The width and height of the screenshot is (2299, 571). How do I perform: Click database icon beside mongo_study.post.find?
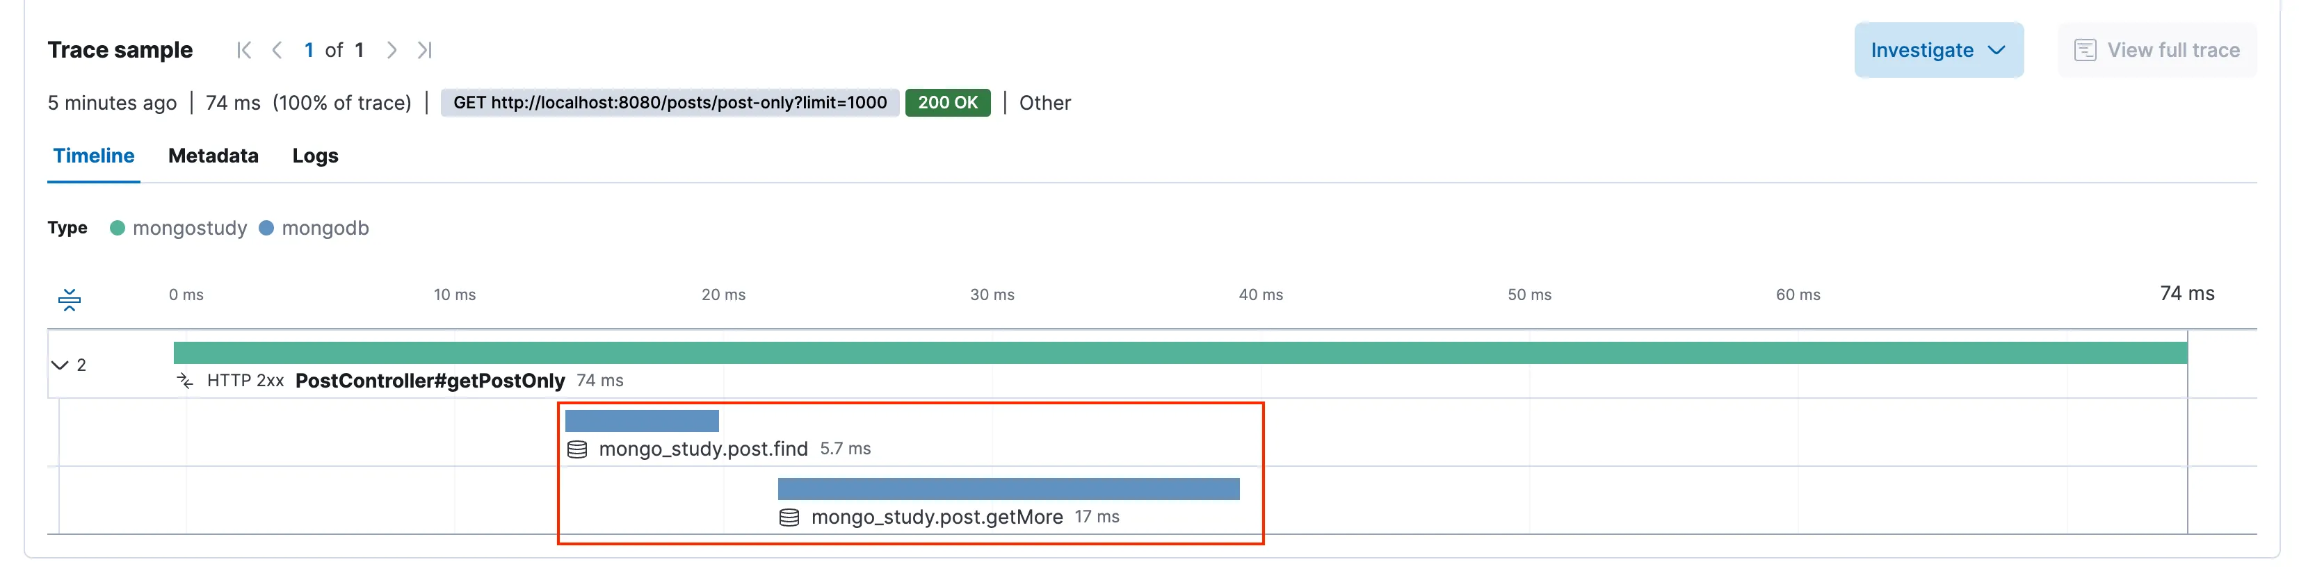pos(577,449)
